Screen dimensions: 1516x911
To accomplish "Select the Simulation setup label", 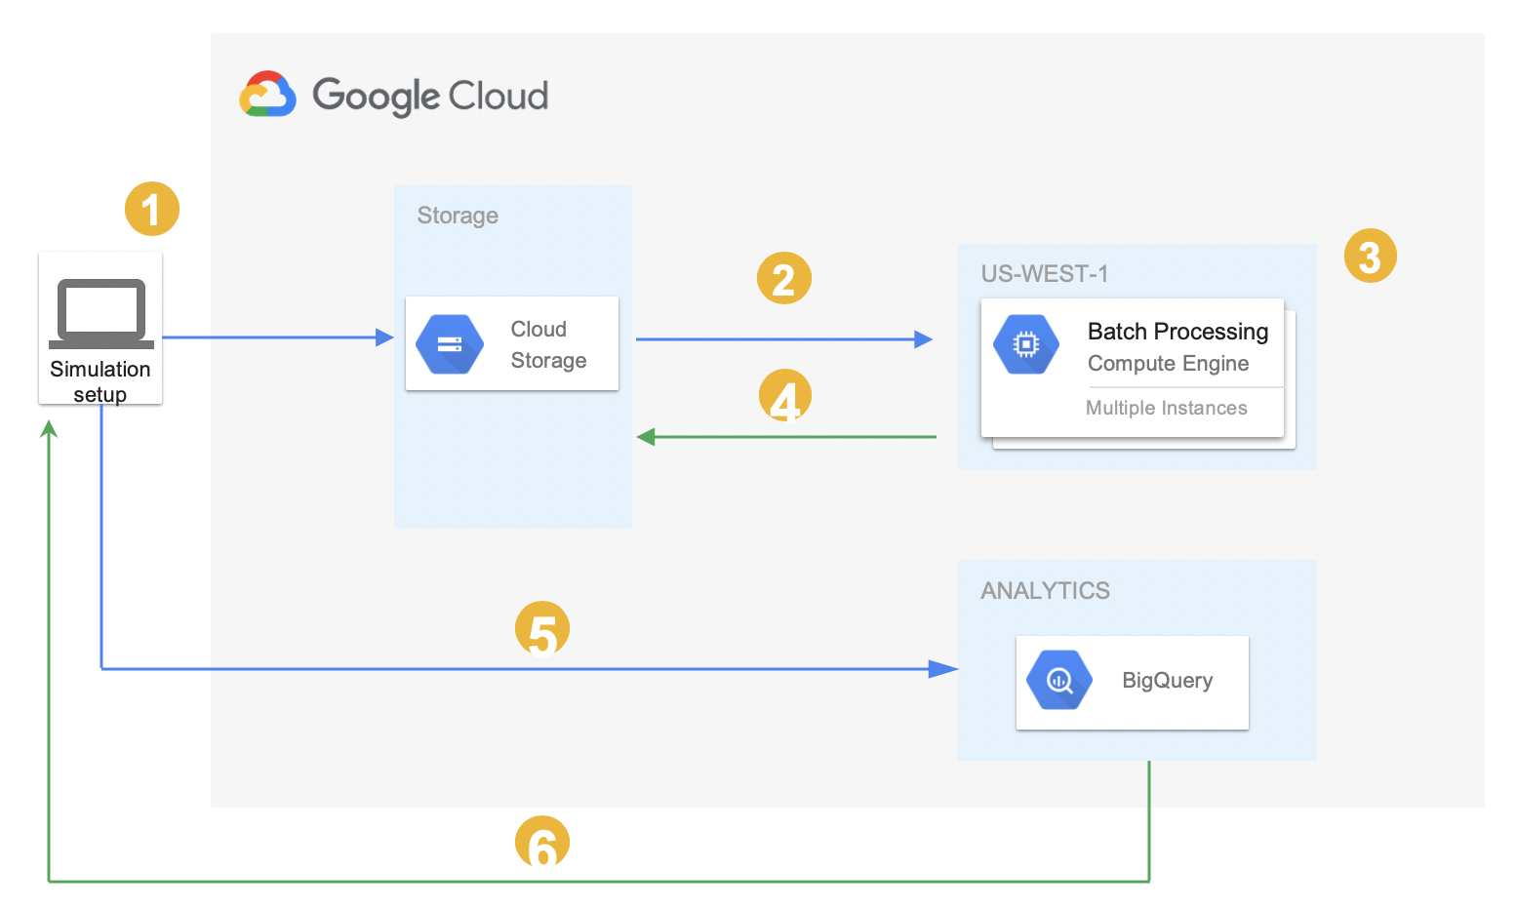I will 100,381.
